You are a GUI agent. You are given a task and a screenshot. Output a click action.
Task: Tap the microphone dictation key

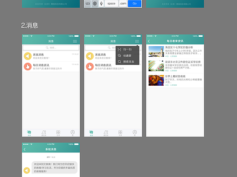point(101,4)
